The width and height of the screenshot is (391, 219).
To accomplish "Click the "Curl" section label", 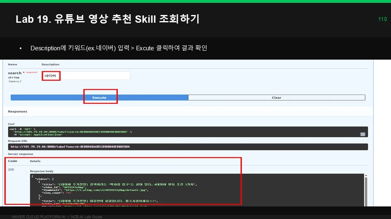I will 11,124.
